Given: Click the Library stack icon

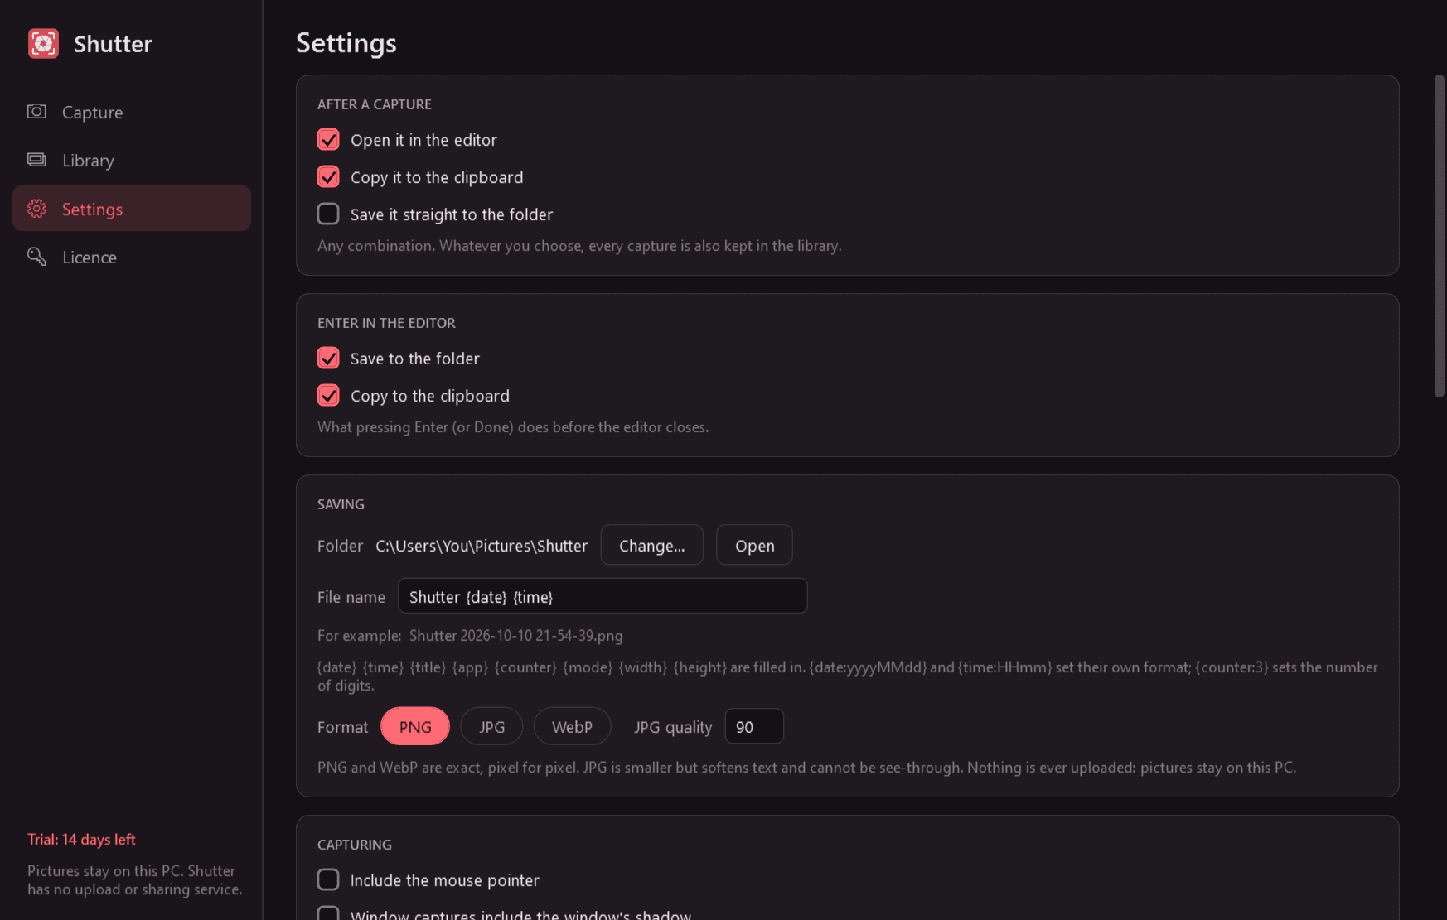Looking at the screenshot, I should (36, 159).
